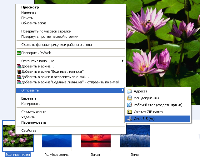
Task: Open 'Свойства' from the context menu
Action: (71, 131)
